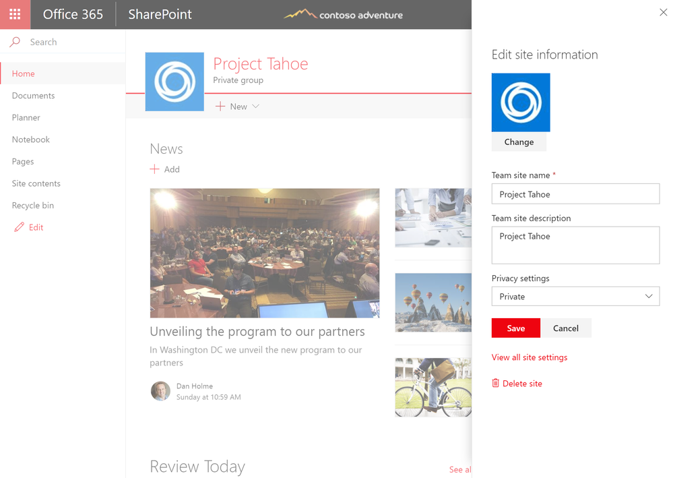The height and width of the screenshot is (478, 673).
Task: Click Add under News
Action: coord(172,169)
